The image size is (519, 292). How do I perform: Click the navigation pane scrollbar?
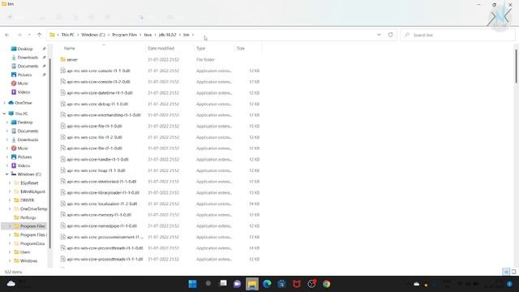click(50, 153)
